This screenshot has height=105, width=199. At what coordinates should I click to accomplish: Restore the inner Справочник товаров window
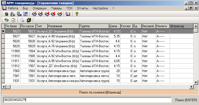point(191,8)
